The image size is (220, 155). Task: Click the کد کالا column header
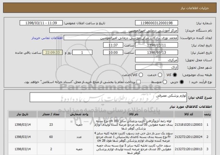click(189, 114)
